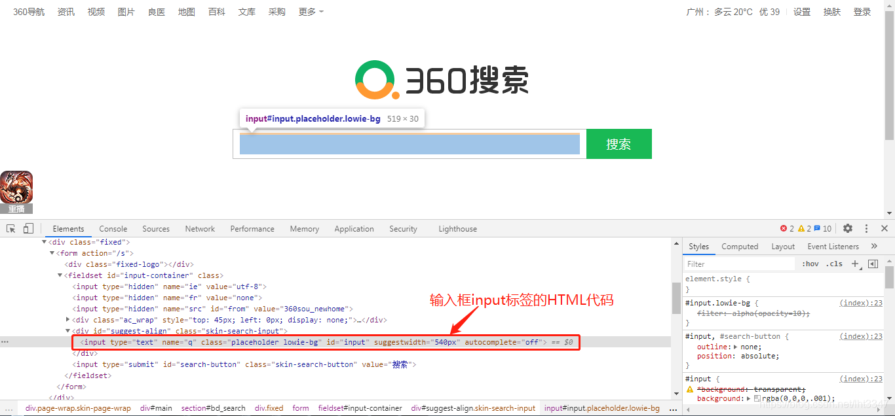Open the Performance tab
The image size is (895, 416).
(252, 229)
